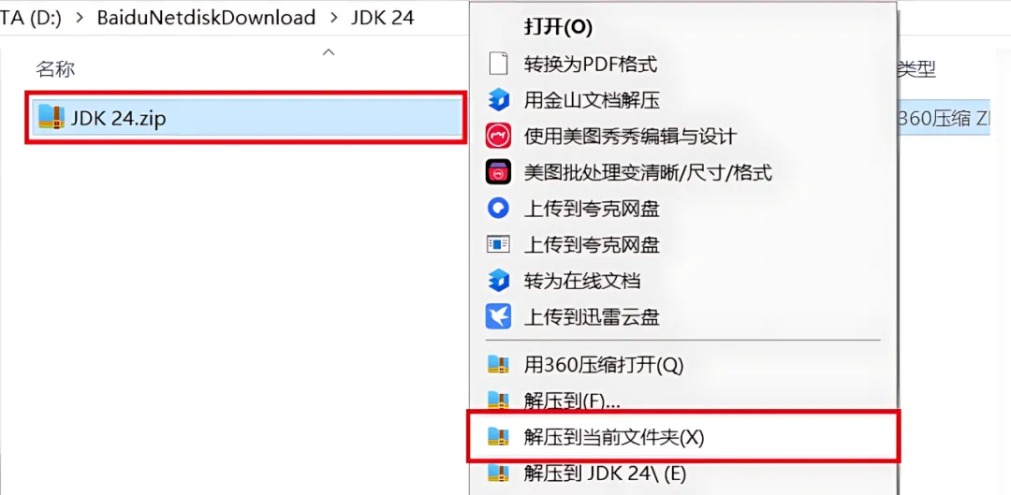Sort files by the 名称 column header
1011x495 pixels.
(x=55, y=69)
